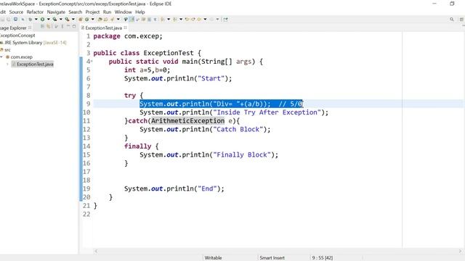
Task: Click the Collapse All icon in Package Explorer
Action: (42, 26)
